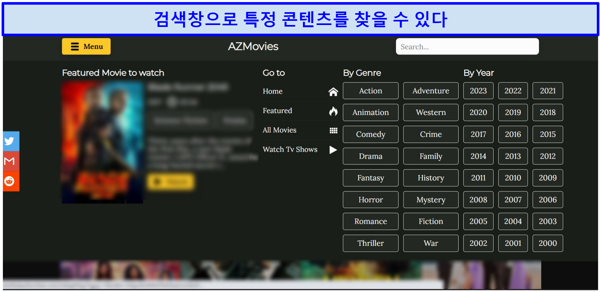The height and width of the screenshot is (292, 600).
Task: Go to the Featured menu link
Action: click(277, 111)
